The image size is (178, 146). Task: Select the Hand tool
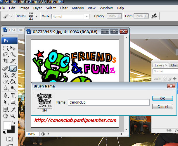click(5, 116)
